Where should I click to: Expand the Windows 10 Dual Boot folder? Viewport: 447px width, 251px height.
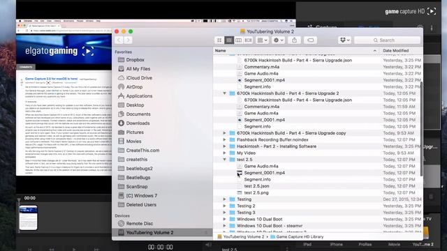click(224, 219)
